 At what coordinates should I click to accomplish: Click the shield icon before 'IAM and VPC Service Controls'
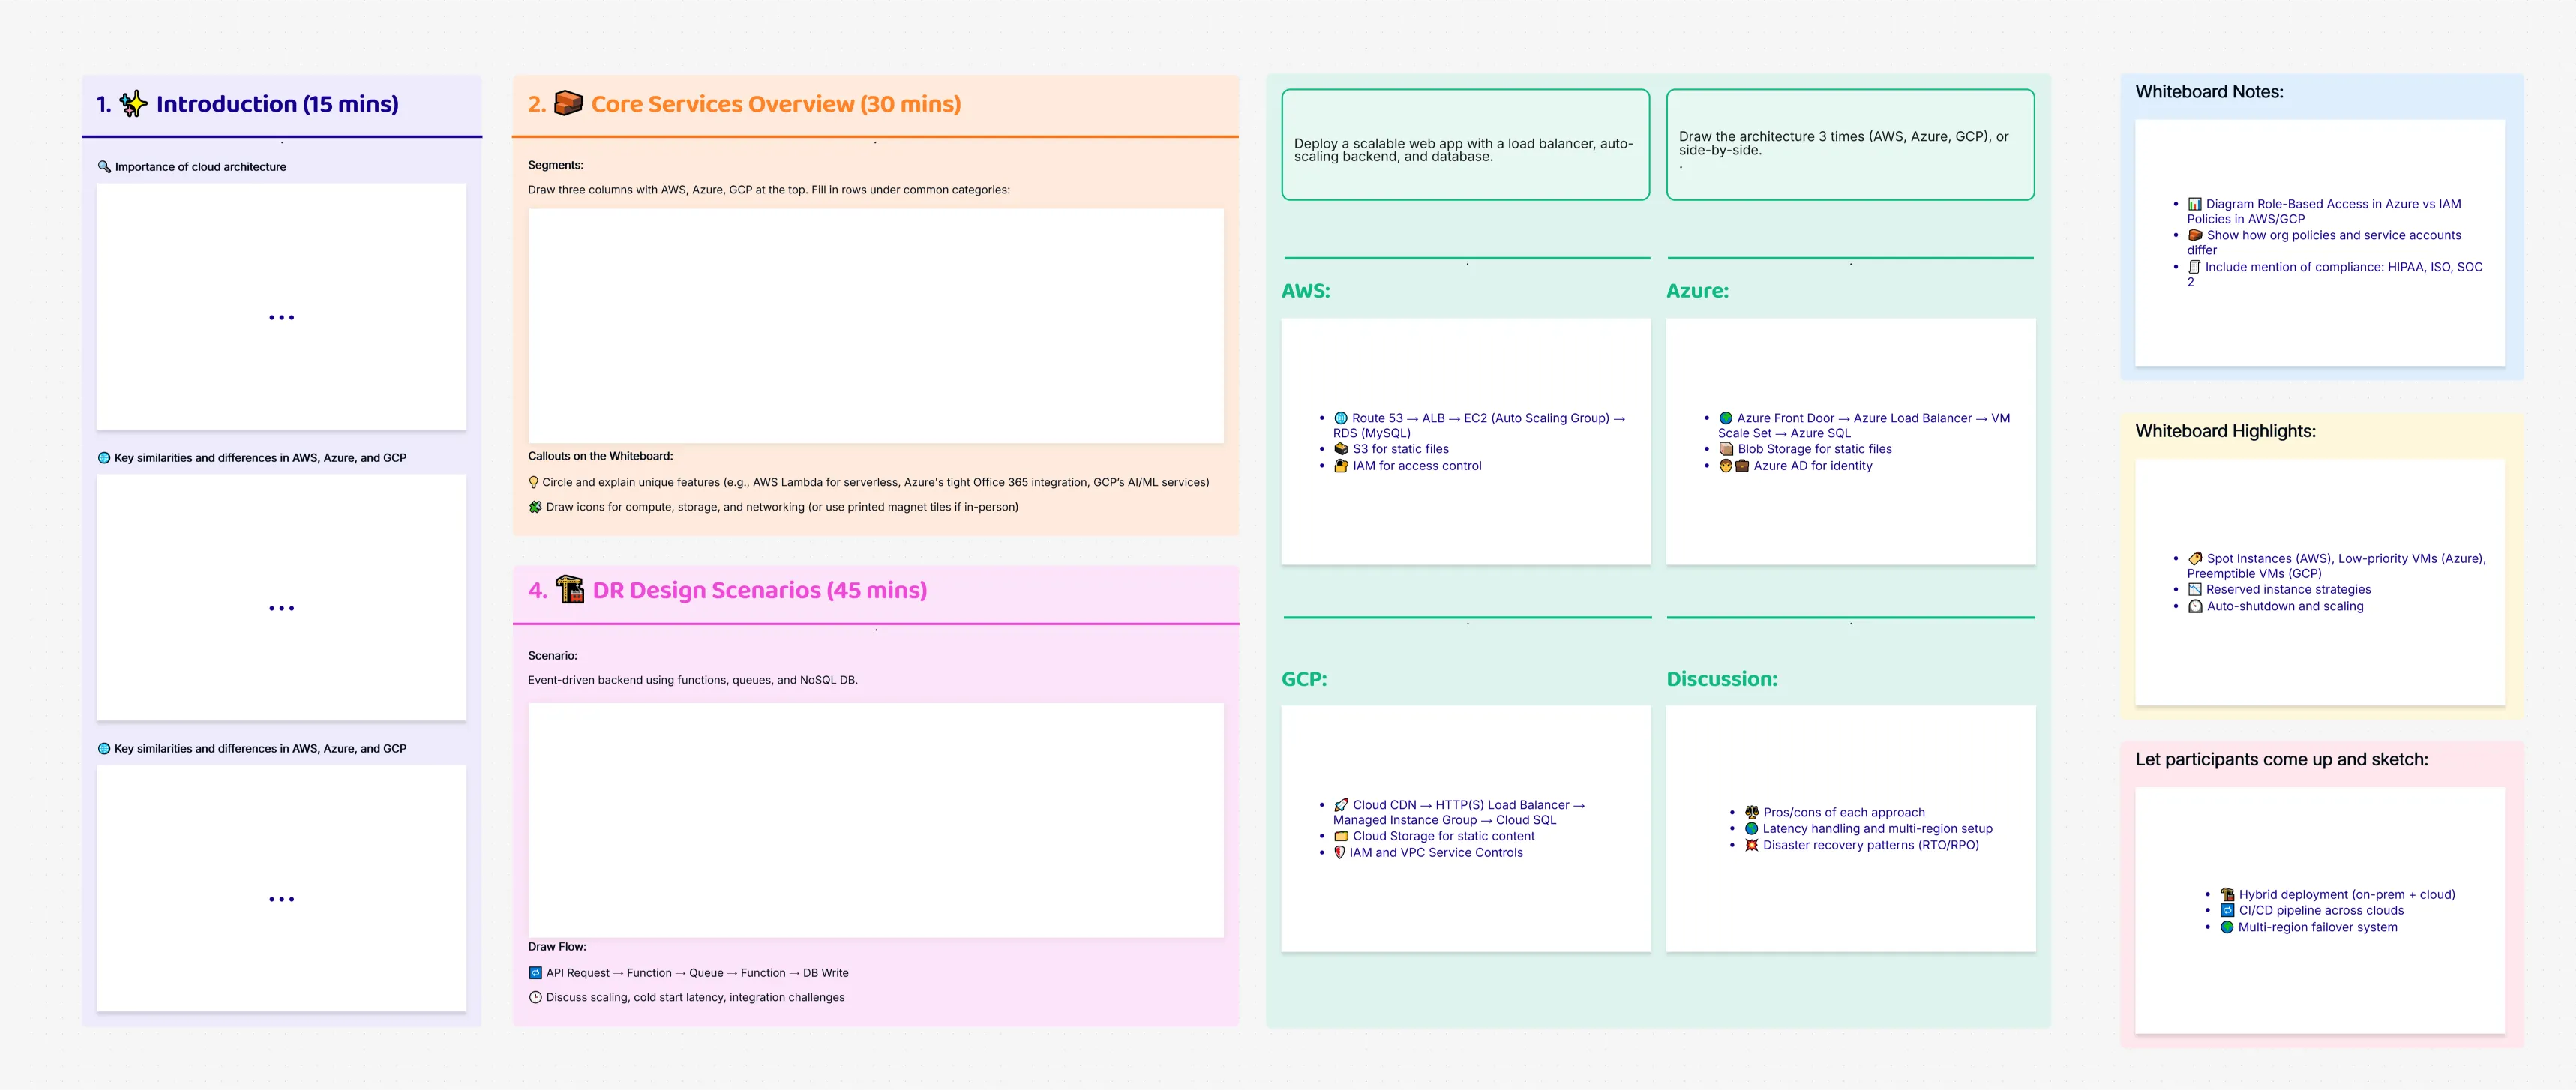point(1339,852)
